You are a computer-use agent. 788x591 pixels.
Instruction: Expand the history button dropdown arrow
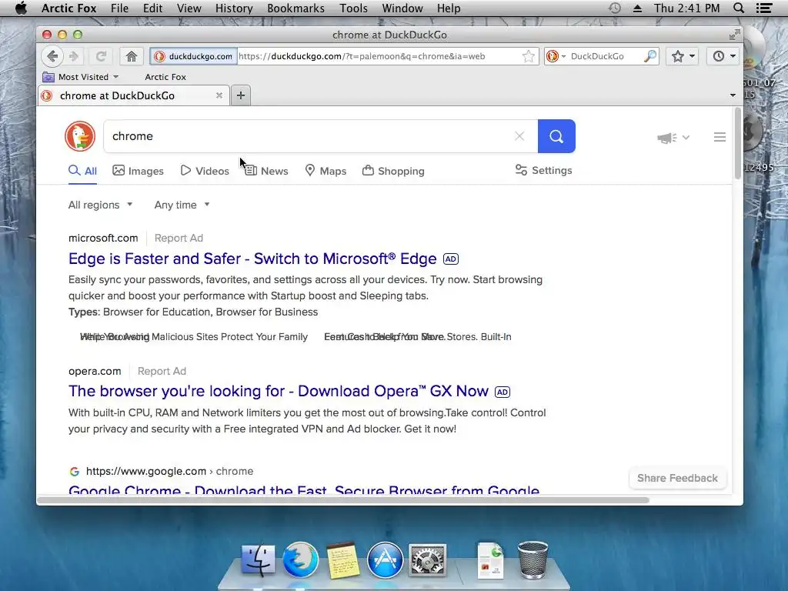733,56
